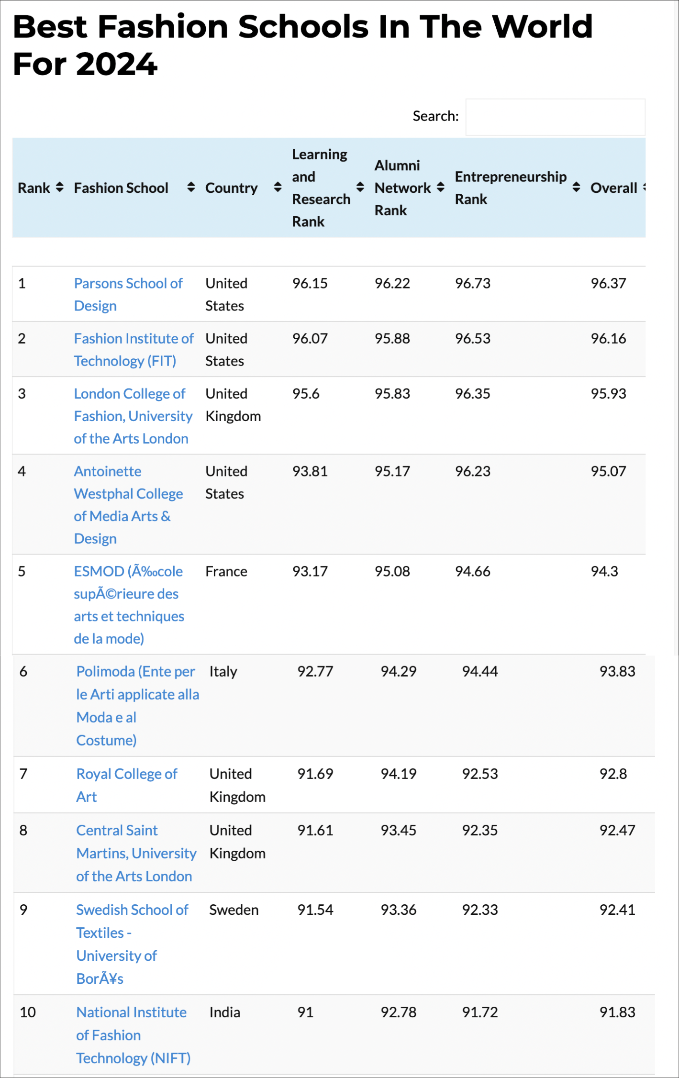Image resolution: width=679 pixels, height=1078 pixels.
Task: Select the overall score 96.16
Action: [608, 339]
